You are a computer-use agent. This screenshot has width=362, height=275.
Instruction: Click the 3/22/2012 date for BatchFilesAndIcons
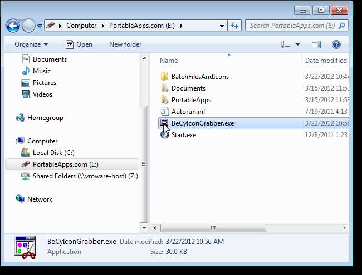click(327, 77)
